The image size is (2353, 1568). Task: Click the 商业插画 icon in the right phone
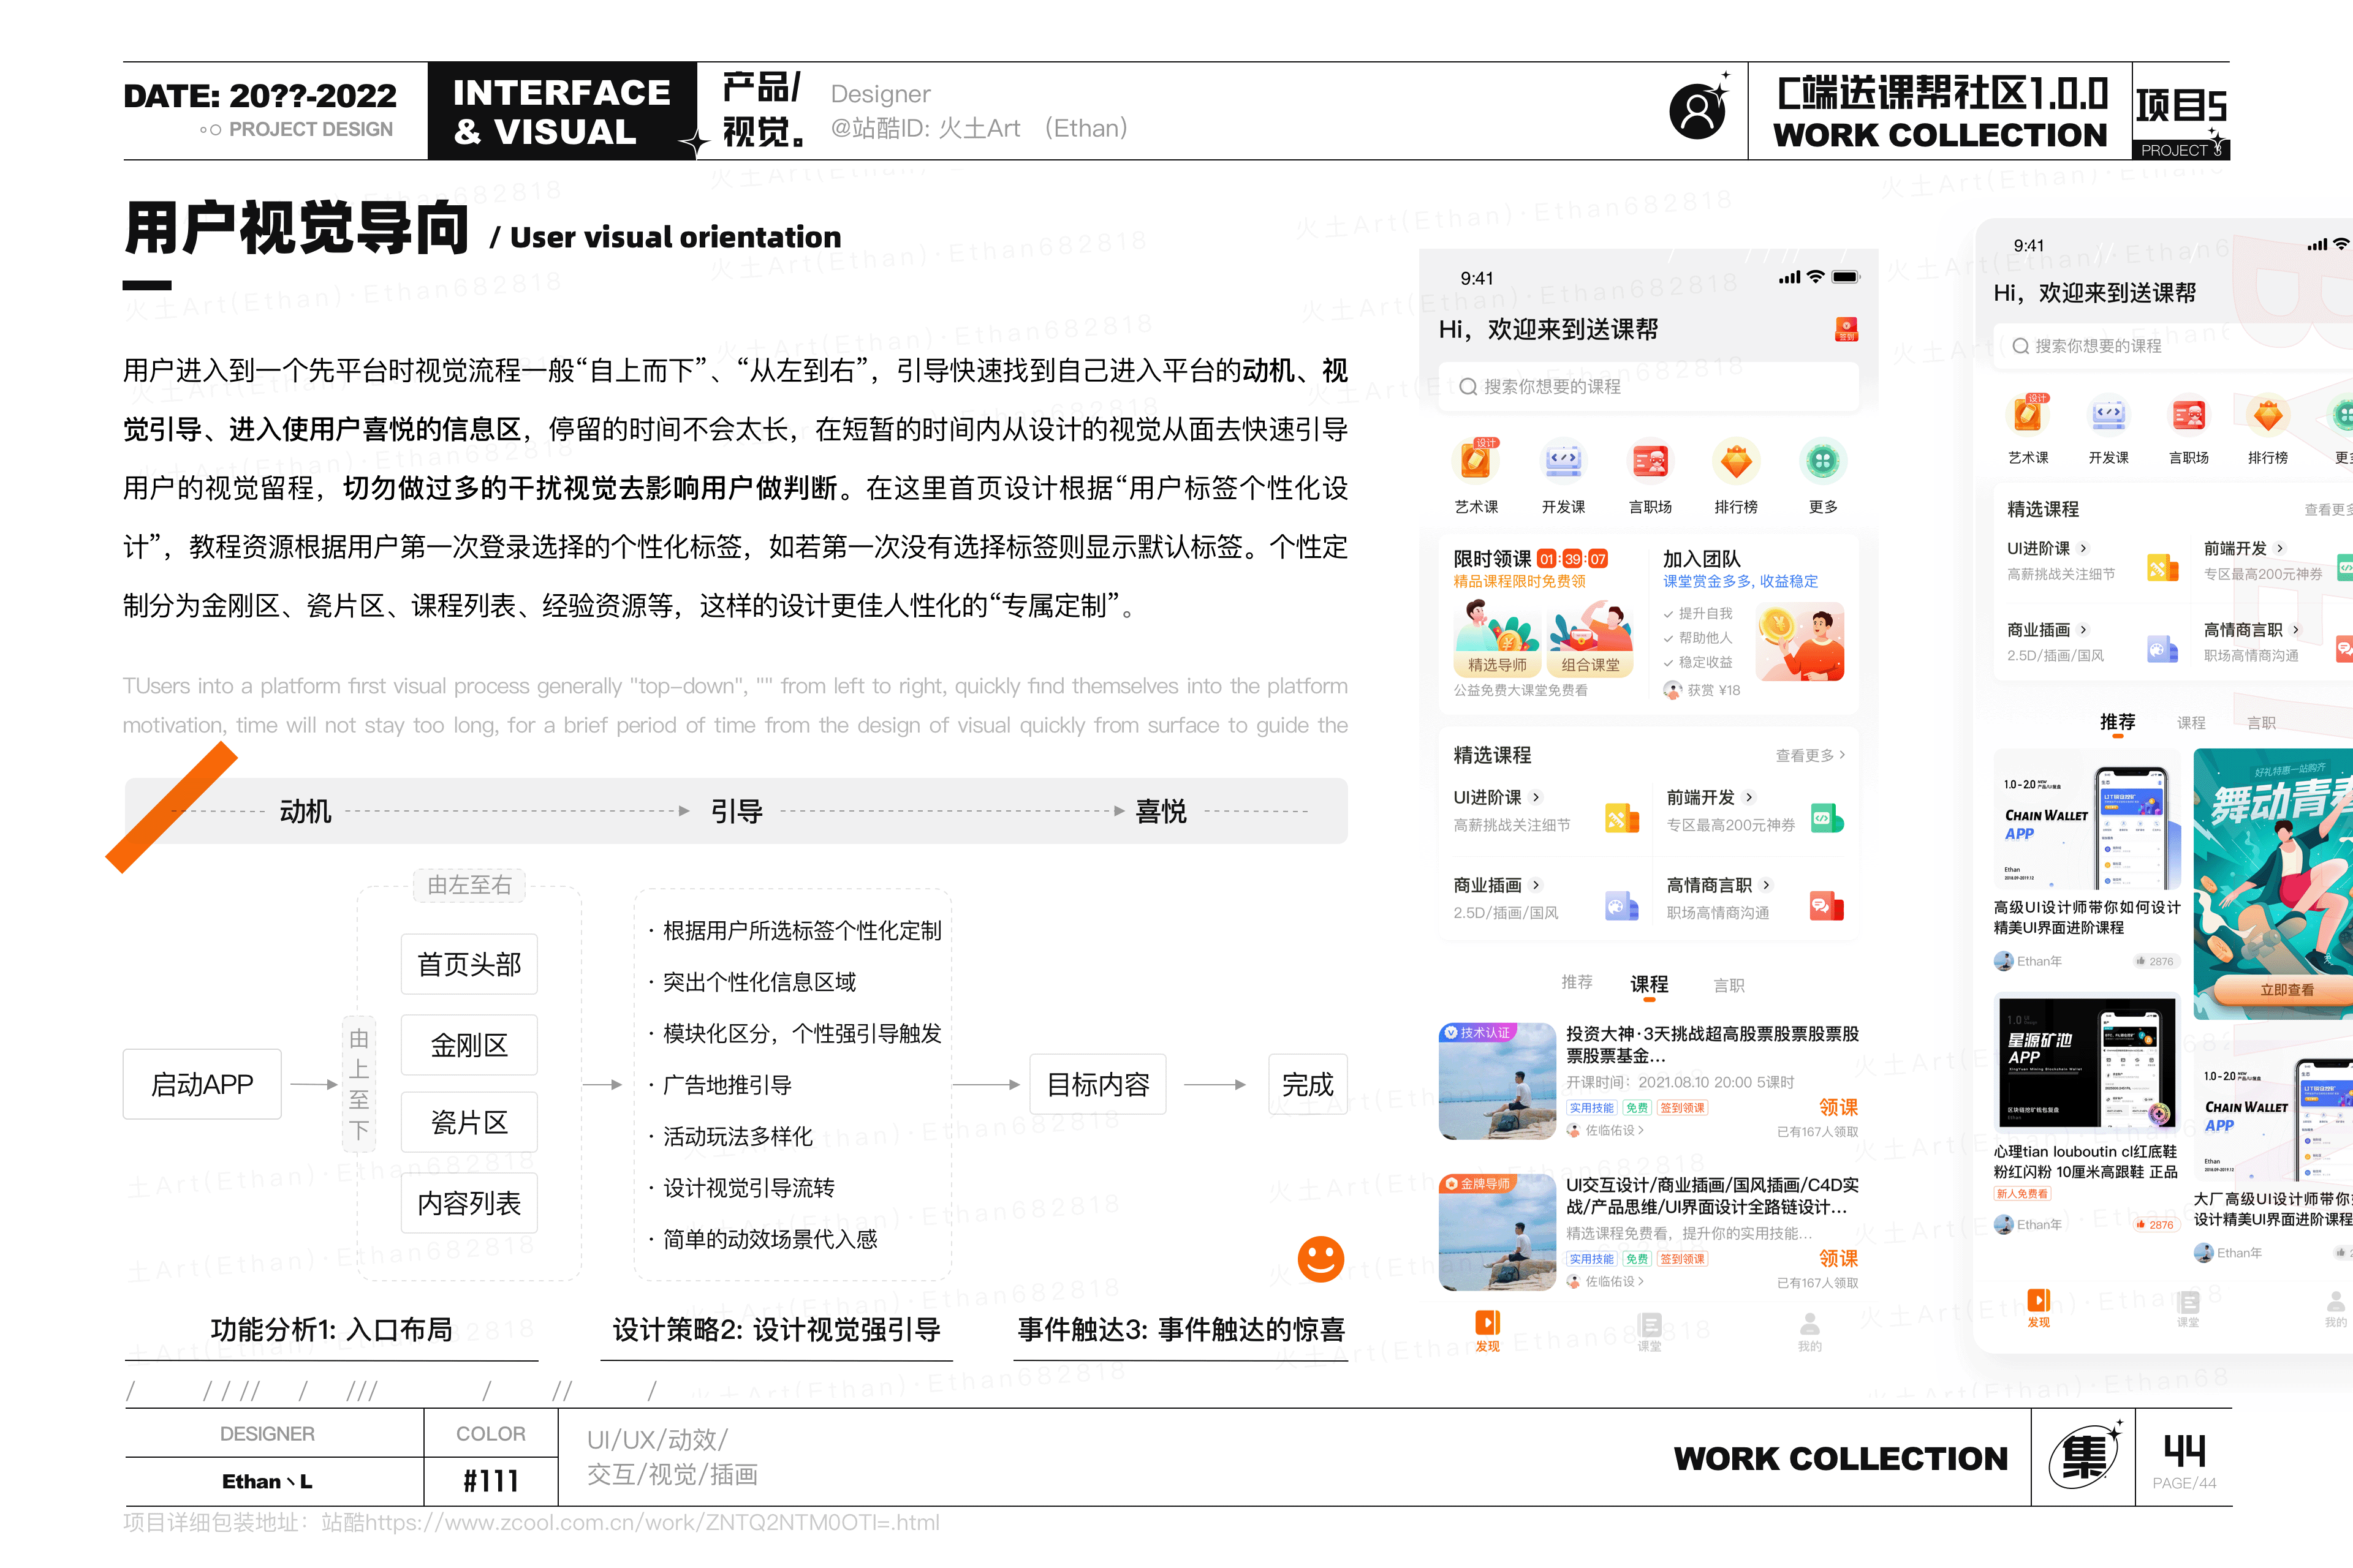(2163, 650)
